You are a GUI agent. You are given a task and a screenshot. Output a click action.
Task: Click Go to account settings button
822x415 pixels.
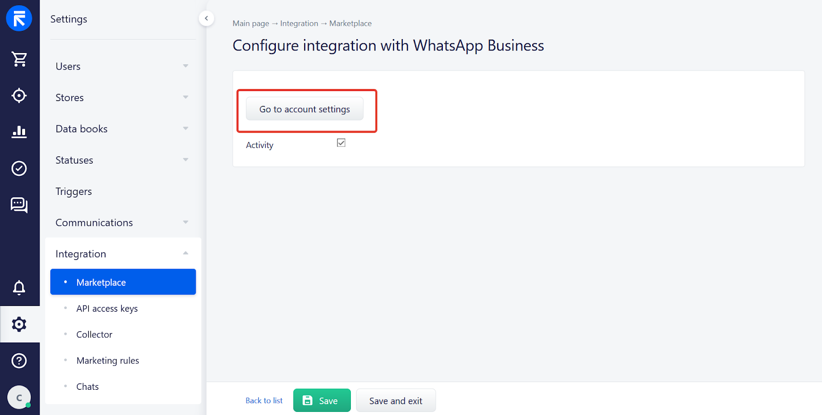click(305, 109)
